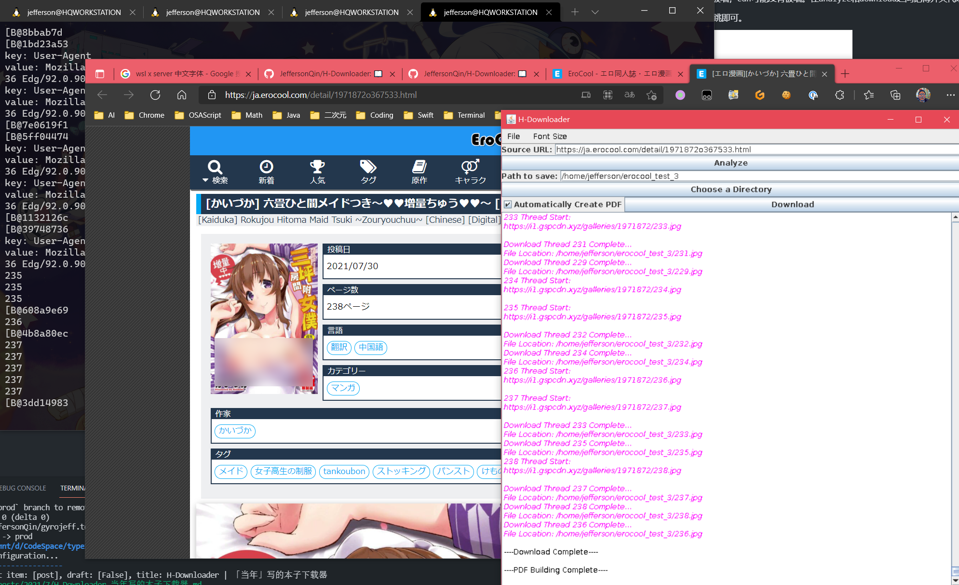Click the Path to save field
Screen dimensions: 959x585
(759, 176)
